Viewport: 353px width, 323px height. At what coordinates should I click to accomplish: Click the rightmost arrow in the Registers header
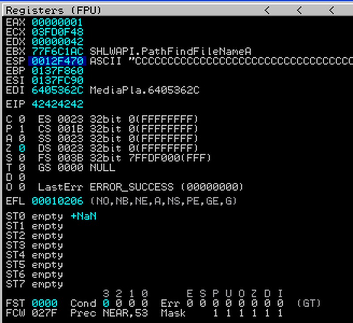332,10
